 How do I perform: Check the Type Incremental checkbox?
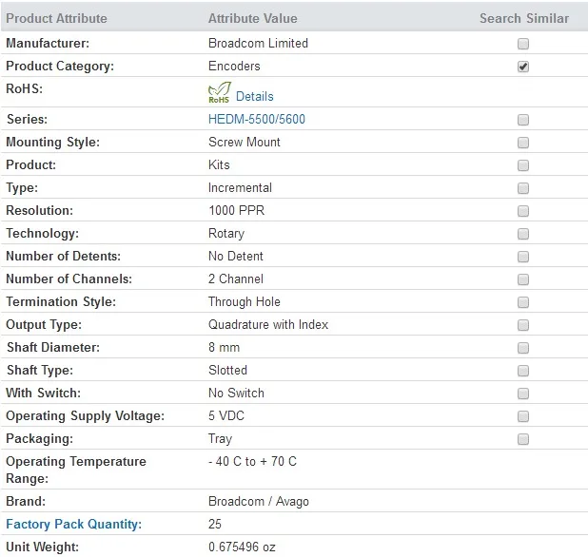click(x=523, y=188)
